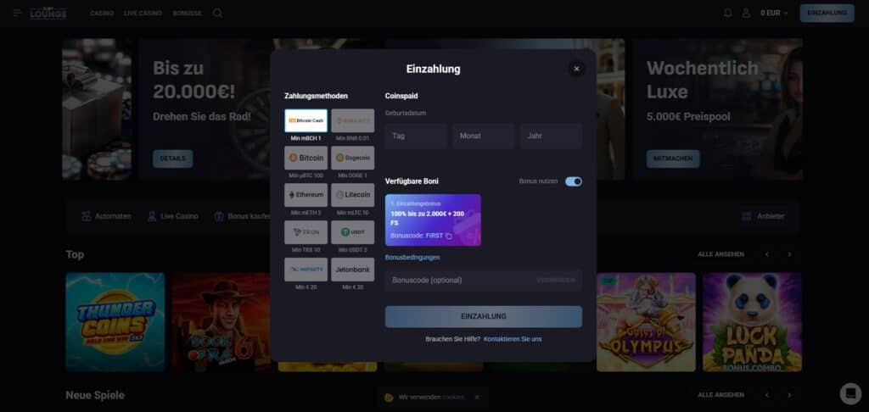The width and height of the screenshot is (869, 412).
Task: Open the Tag birthdate dropdown
Action: 416,136
